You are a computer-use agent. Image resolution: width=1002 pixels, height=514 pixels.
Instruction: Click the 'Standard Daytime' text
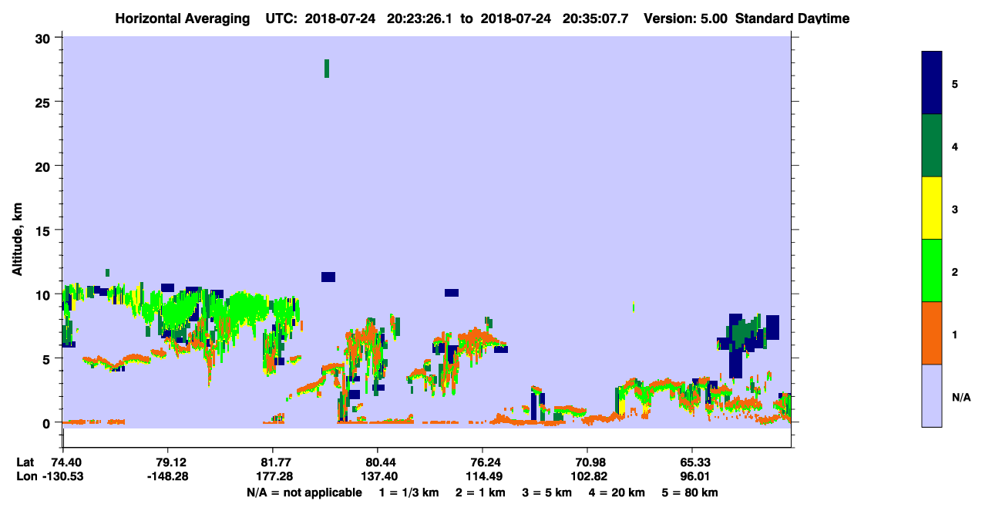[792, 18]
